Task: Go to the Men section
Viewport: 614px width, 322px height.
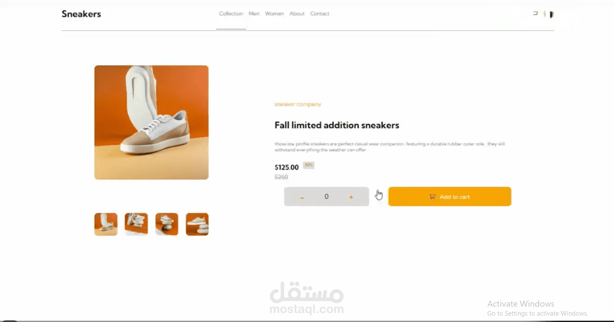Action: tap(254, 14)
